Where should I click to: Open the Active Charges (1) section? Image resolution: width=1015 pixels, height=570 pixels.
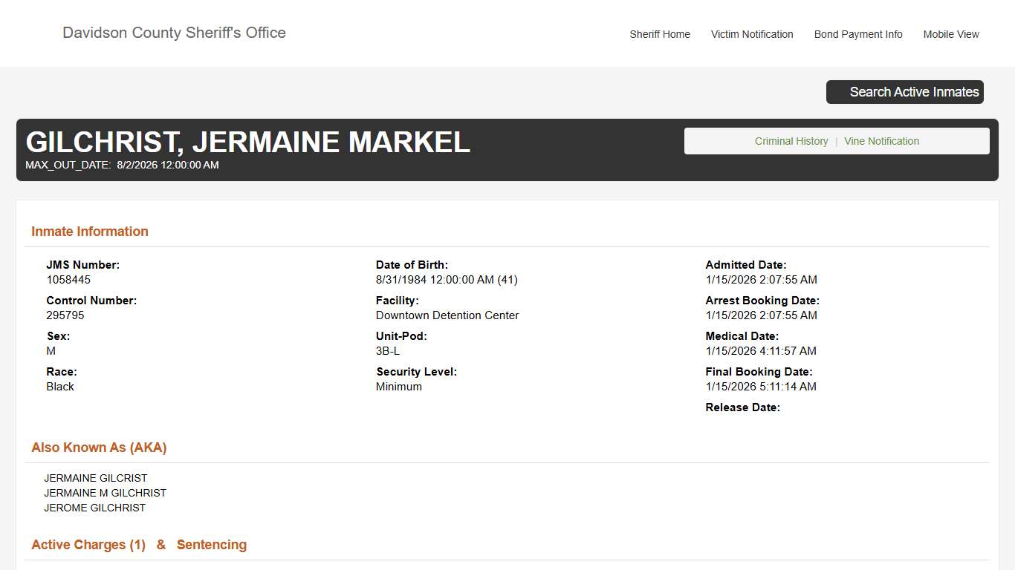pyautogui.click(x=88, y=544)
